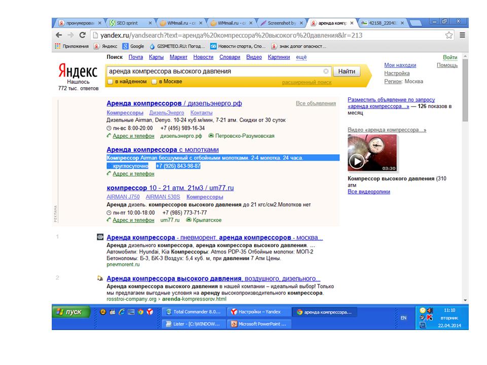Screen dimensions: 487x365
Task: Open the Карты service tab
Action: click(x=156, y=57)
